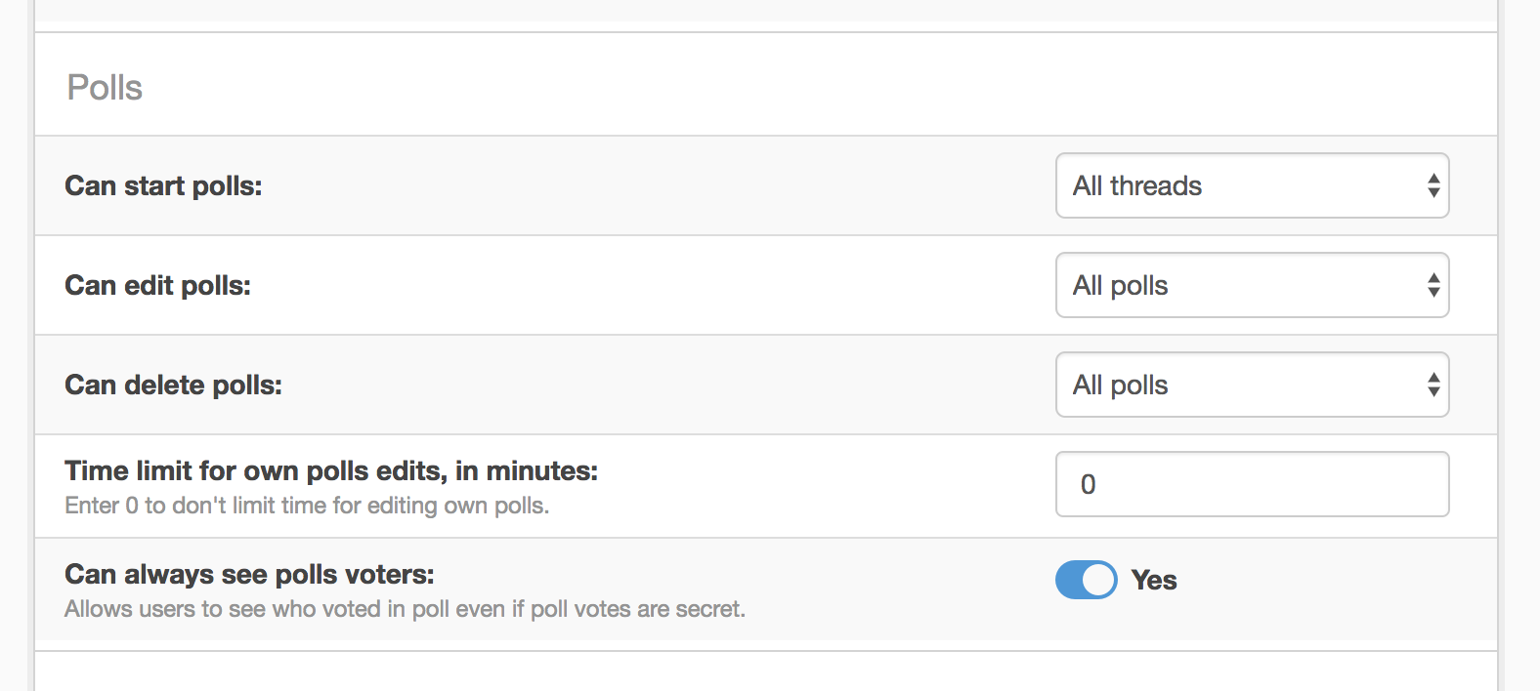
Task: Click the 'Can delete polls:' label
Action: point(173,385)
